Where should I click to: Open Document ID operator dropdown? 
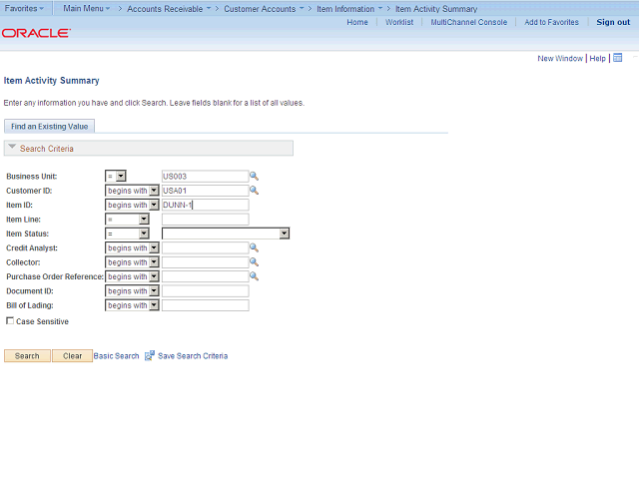(132, 291)
